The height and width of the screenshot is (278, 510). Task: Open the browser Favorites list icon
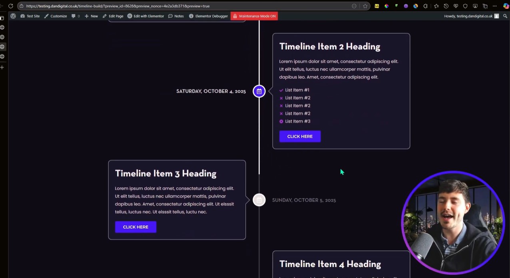[436, 6]
